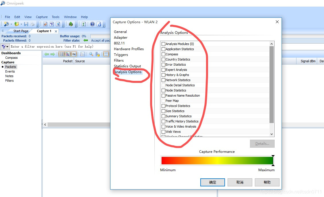The width and height of the screenshot is (324, 197).
Task: Check the Web Views option
Action: 163,132
